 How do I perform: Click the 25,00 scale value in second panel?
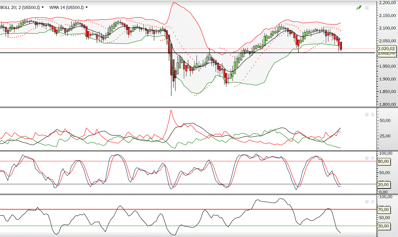[x=385, y=136]
